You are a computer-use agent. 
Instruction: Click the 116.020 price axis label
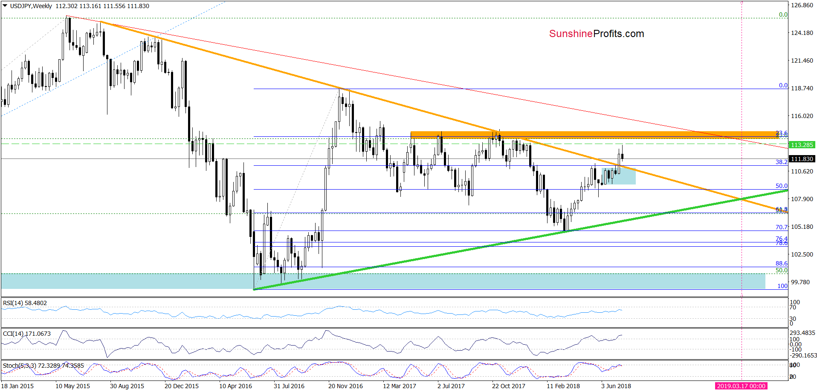coord(802,116)
